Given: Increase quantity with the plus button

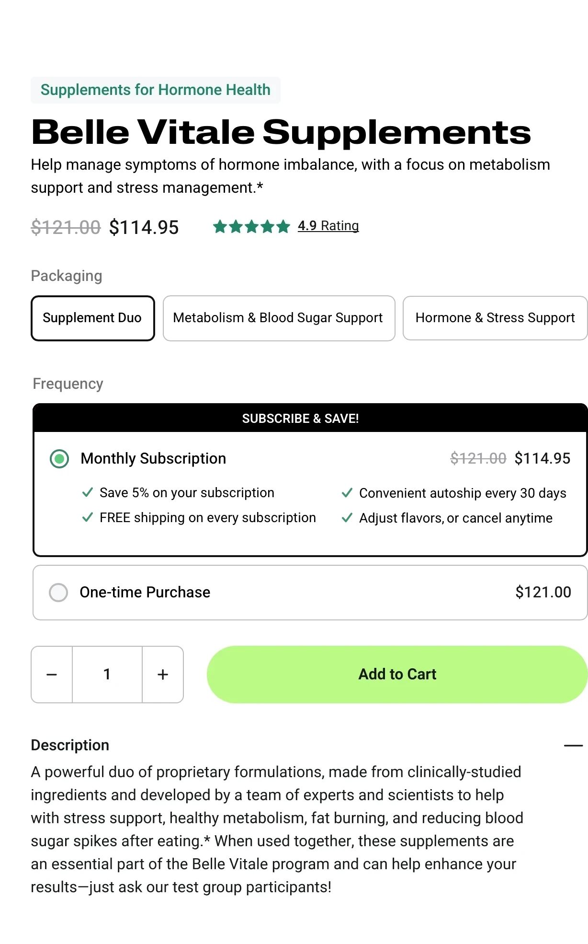Looking at the screenshot, I should [x=163, y=674].
